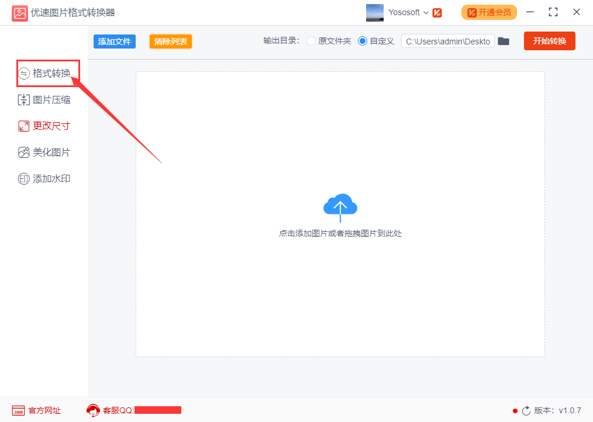Viewport: 593px width, 422px height.
Task: Open the 格式转换 format conversion tab
Action: [x=44, y=73]
